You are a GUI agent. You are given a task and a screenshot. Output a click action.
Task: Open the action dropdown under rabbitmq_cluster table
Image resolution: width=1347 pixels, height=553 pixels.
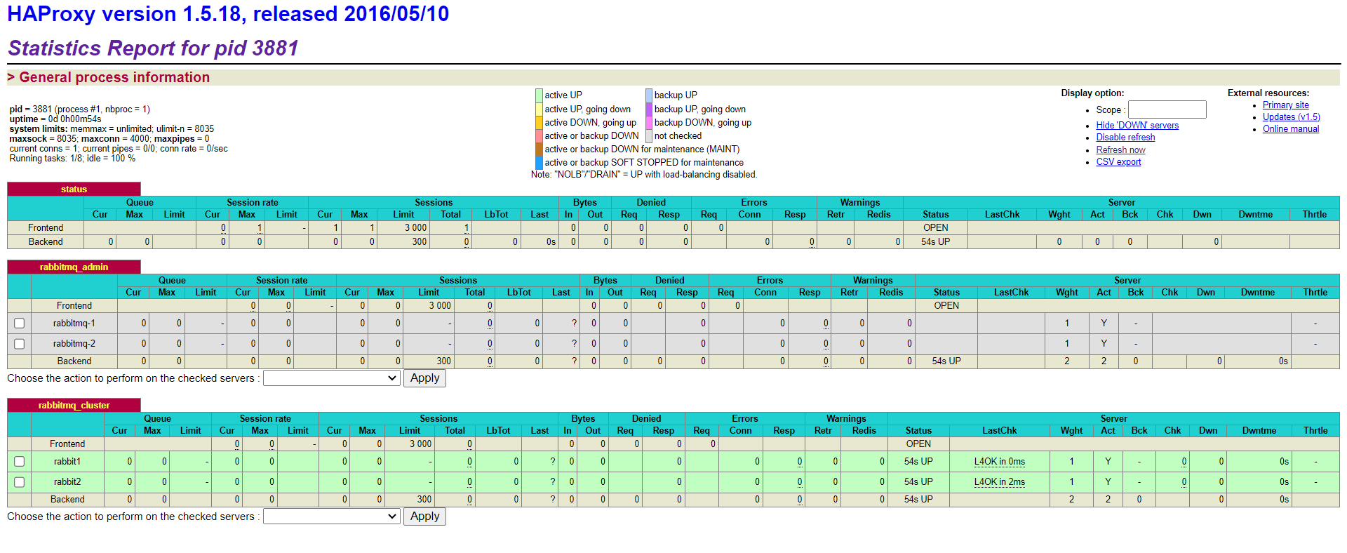tap(331, 517)
